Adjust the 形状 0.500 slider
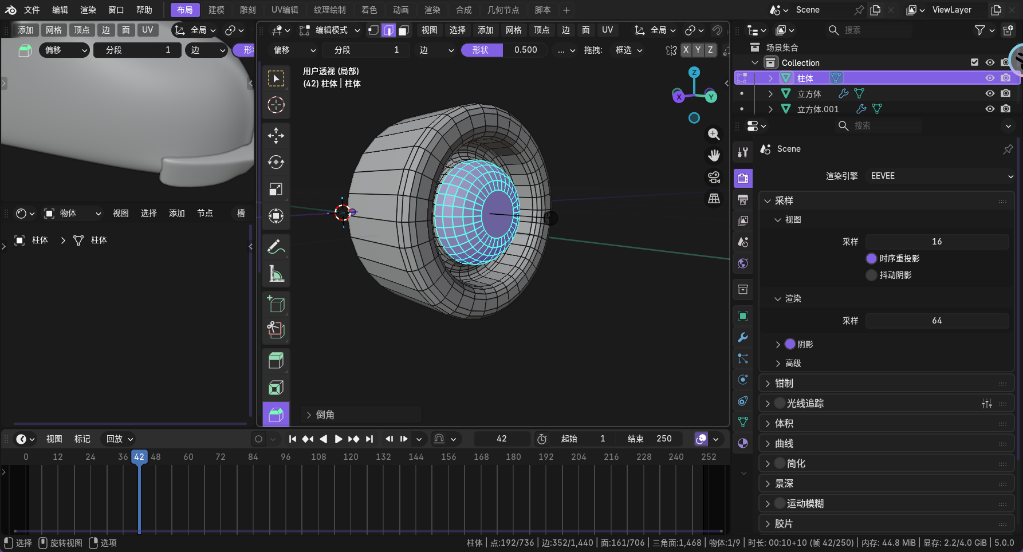 (x=504, y=50)
